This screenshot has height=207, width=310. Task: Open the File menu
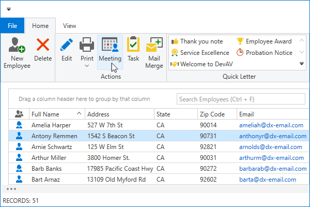[13, 25]
